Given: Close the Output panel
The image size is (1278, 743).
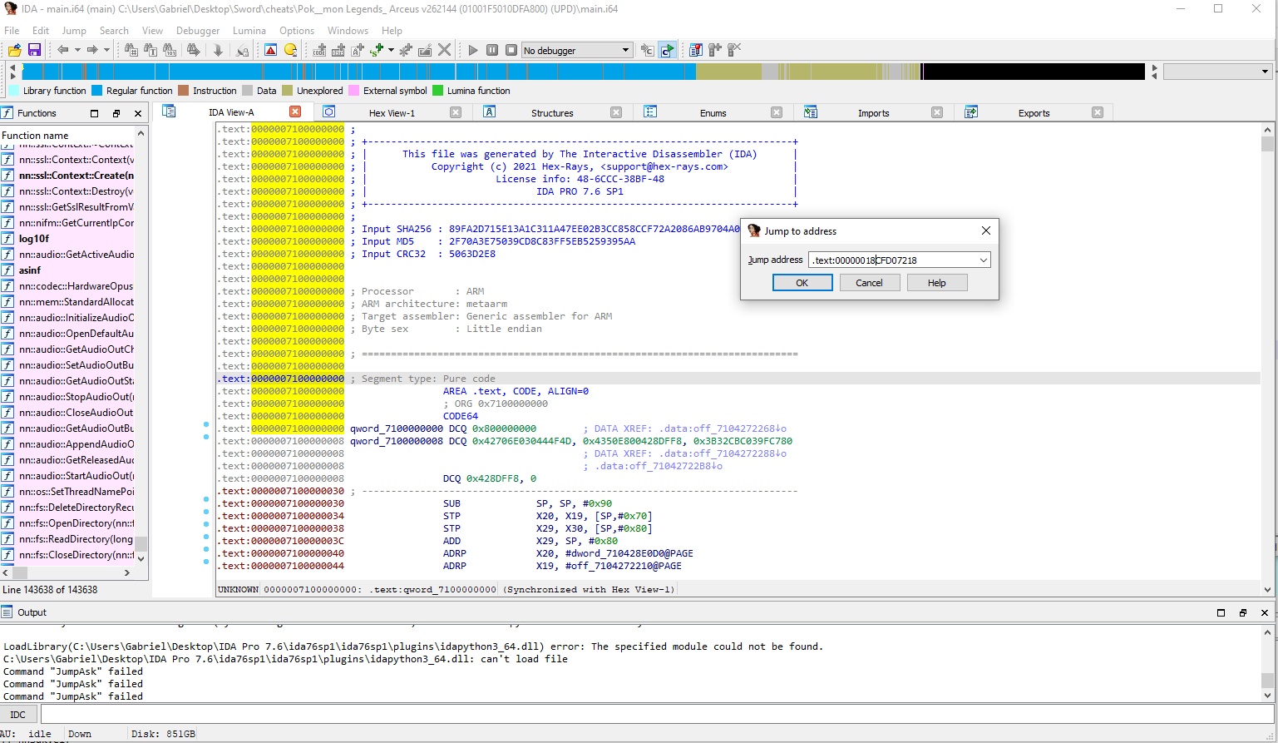Looking at the screenshot, I should coord(1265,612).
